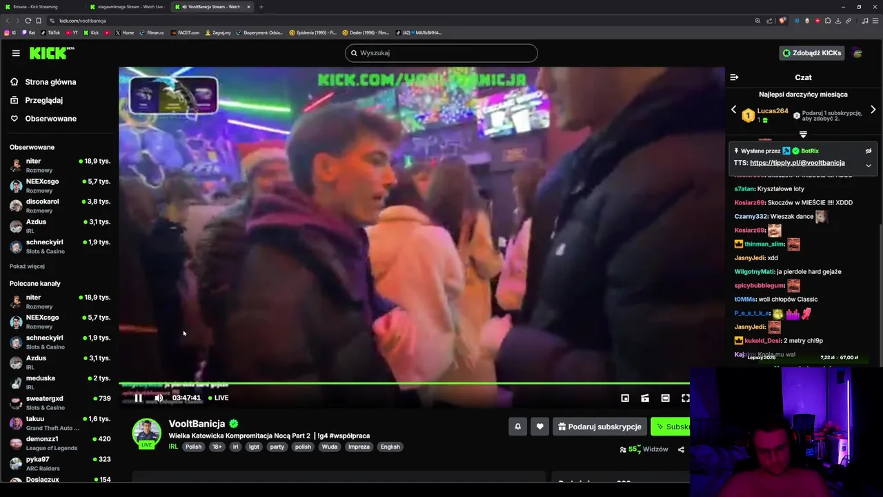Open Przeglądaj browse page

click(x=43, y=100)
